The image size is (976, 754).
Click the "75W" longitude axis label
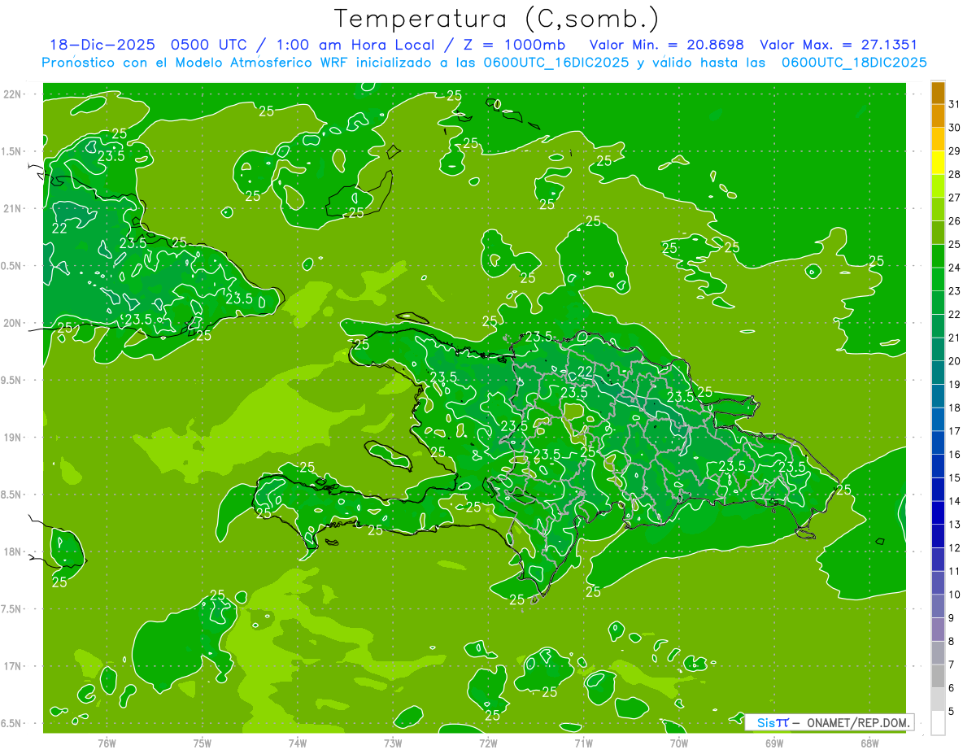(203, 743)
